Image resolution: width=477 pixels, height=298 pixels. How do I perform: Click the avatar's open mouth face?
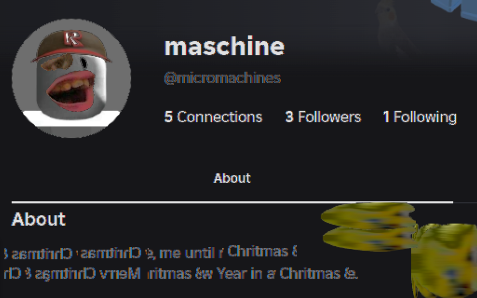click(x=71, y=90)
